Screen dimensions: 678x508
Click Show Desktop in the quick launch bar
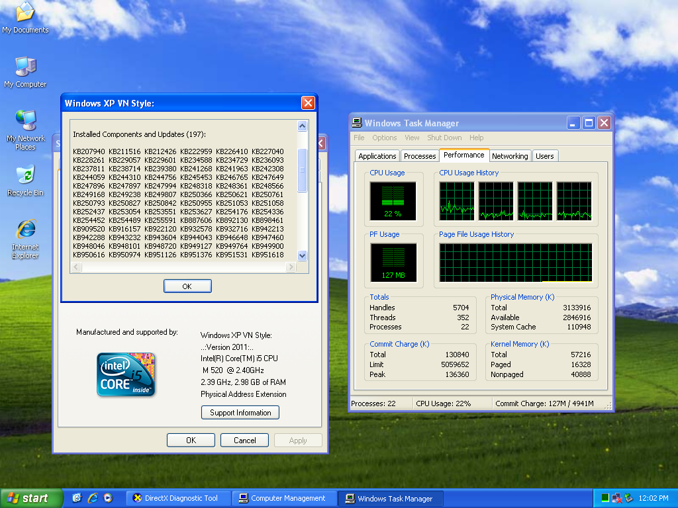tap(77, 498)
